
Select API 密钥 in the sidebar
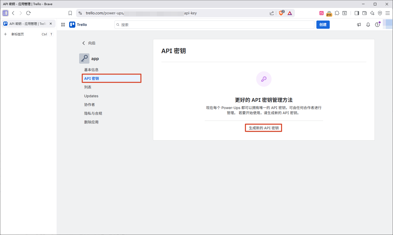pyautogui.click(x=111, y=79)
